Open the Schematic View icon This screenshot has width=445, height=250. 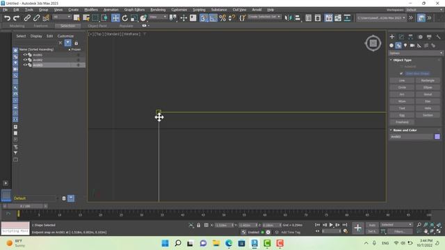347,18
